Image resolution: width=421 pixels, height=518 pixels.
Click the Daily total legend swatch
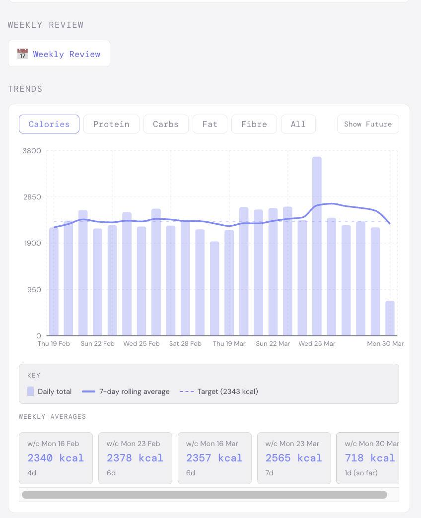click(x=30, y=391)
